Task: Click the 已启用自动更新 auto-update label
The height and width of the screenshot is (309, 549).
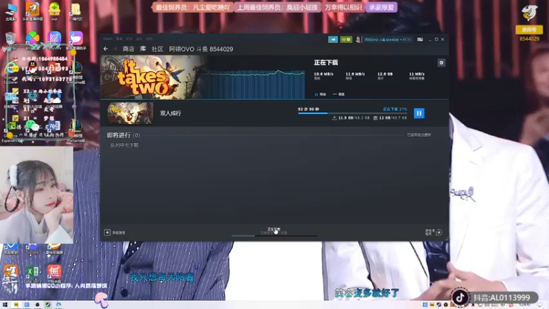Action: pos(419,135)
